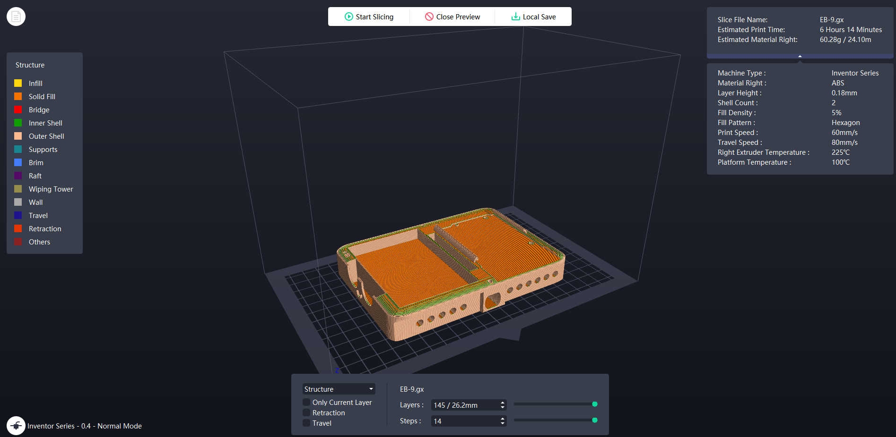Screen dimensions: 896x437
Task: Click the Close Preview prohibition icon
Action: tap(429, 17)
